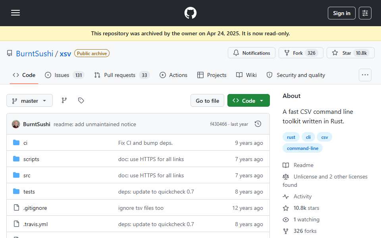Click ci folder icon
Screen dimensions: 381x238
(16, 142)
